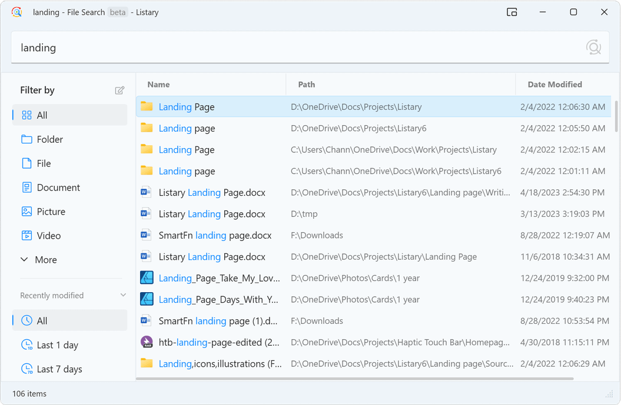The height and width of the screenshot is (405, 621).
Task: Click date 12/24/2019 9:40:23 PM
Action: (564, 299)
